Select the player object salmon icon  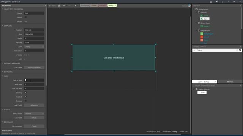click(202, 40)
